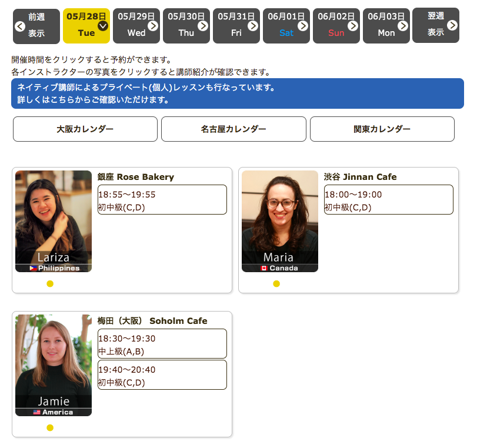Reserve Jinnan Cafe 18:00～19:00 slot

(388, 200)
